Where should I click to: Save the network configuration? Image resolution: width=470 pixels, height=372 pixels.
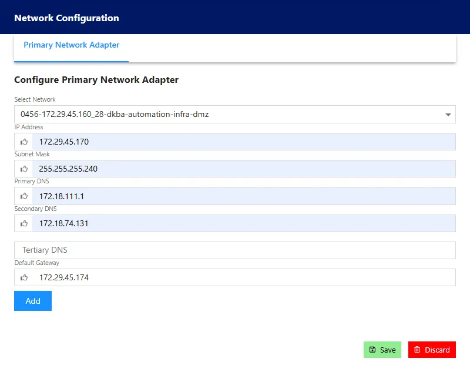click(382, 350)
